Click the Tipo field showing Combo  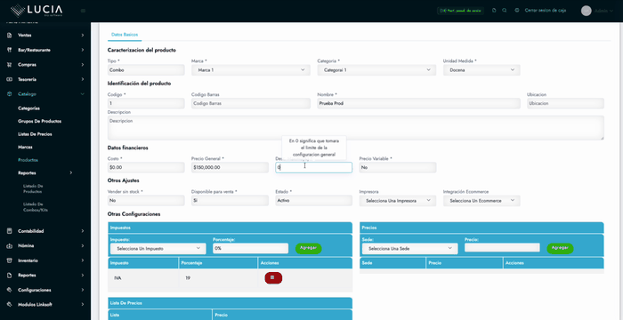[x=146, y=70]
